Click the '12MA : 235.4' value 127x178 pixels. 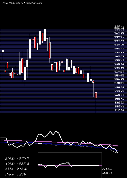point(17,164)
